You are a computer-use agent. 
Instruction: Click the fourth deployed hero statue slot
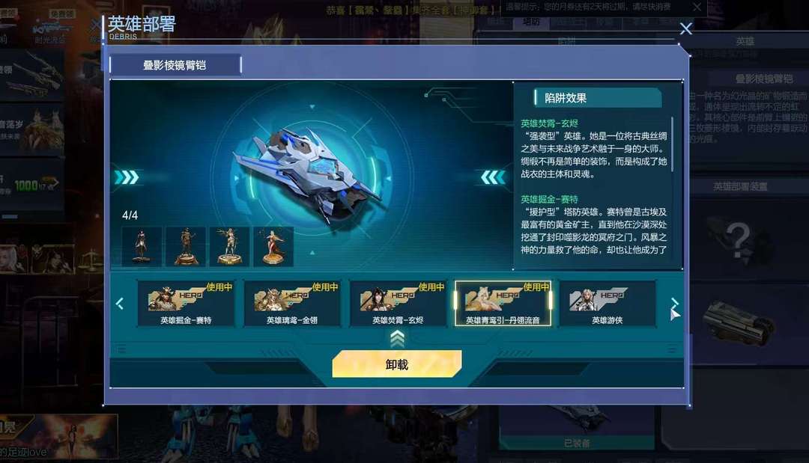[273, 247]
